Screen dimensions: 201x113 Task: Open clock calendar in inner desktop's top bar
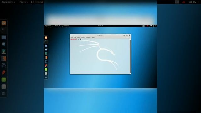[100, 26]
